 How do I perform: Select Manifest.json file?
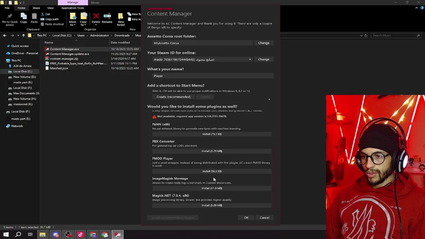click(x=59, y=68)
